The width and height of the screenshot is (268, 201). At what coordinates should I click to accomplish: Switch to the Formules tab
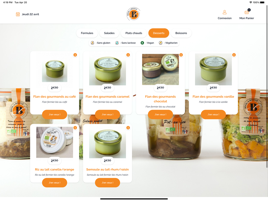click(87, 33)
